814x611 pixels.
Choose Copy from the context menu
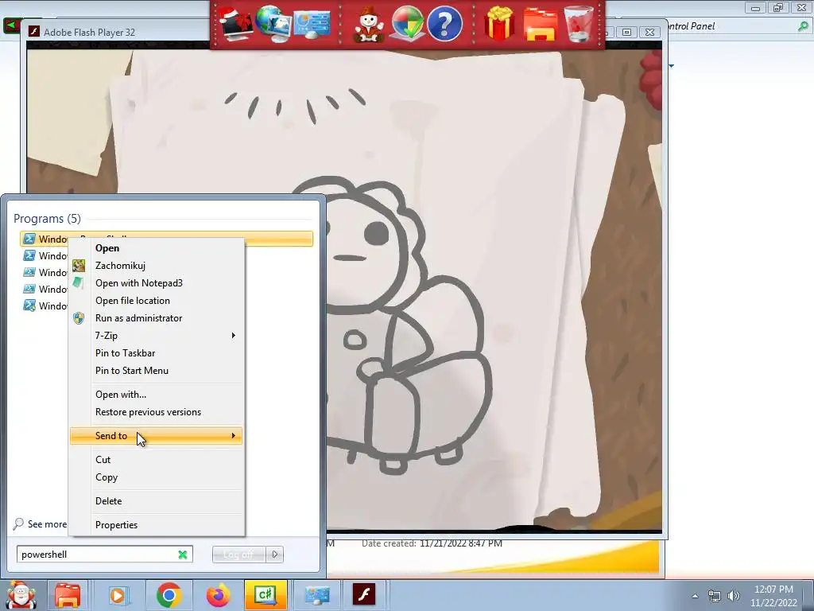107,477
